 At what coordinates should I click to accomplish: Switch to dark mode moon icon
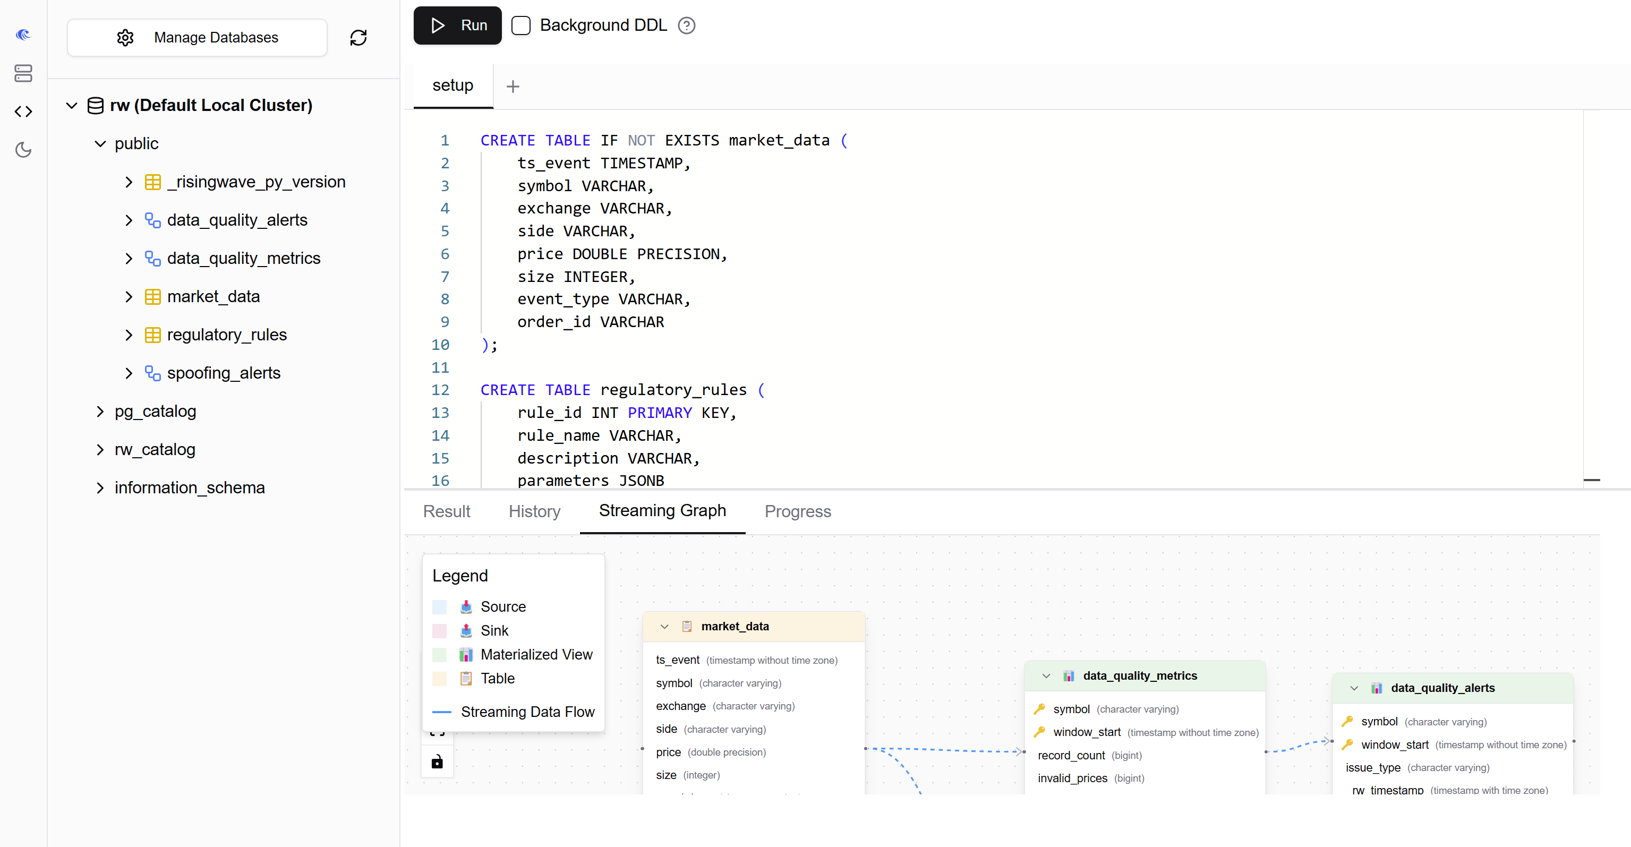23,149
